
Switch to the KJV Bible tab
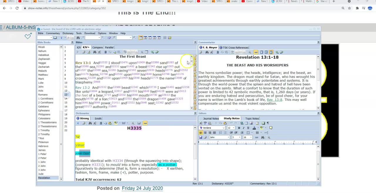click(x=79, y=47)
